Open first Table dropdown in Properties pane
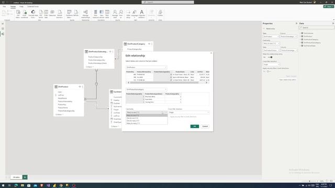Viewport: 335px width, 188px height. (x=271, y=37)
